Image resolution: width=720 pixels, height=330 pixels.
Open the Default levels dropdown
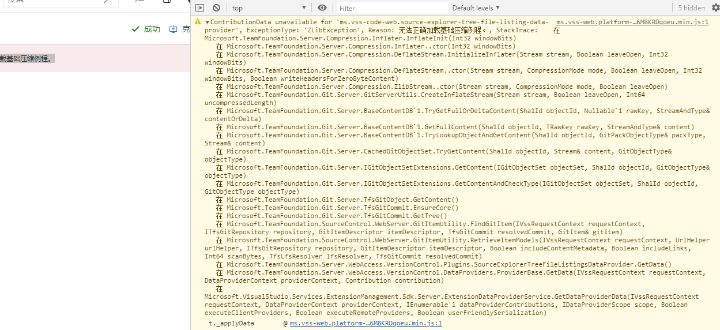point(476,7)
